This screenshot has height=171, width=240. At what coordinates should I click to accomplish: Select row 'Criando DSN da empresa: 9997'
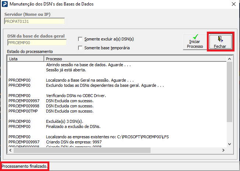[117, 142]
